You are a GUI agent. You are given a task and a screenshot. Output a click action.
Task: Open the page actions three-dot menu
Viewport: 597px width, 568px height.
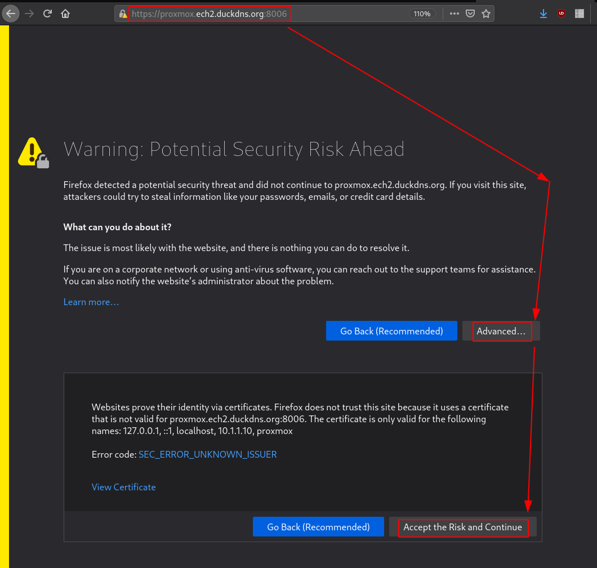tap(454, 14)
